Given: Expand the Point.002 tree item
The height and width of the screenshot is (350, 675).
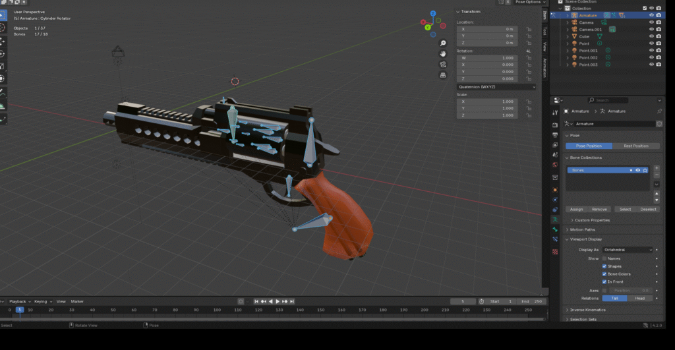Looking at the screenshot, I should 567,58.
